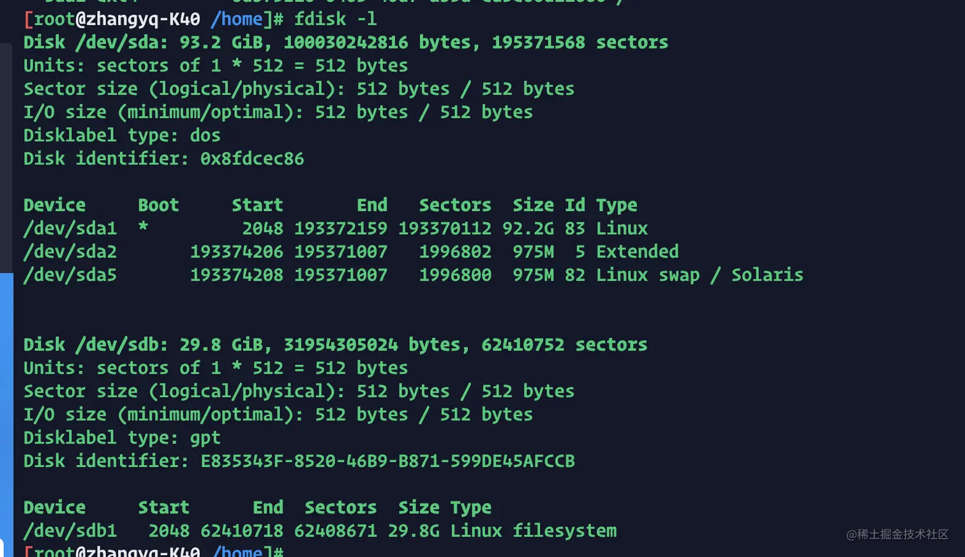Click the "Disklabel type: dos" line

tap(121, 135)
